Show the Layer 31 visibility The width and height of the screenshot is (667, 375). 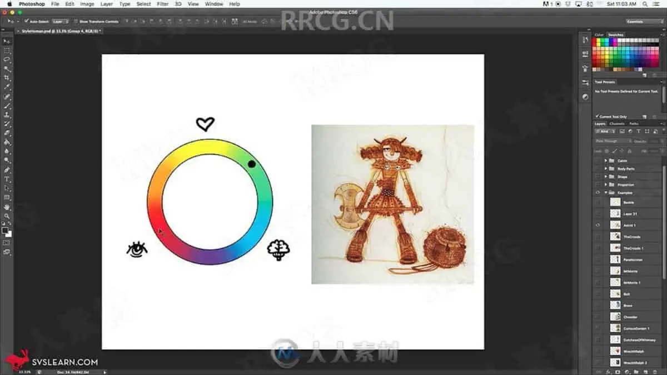[x=598, y=214]
